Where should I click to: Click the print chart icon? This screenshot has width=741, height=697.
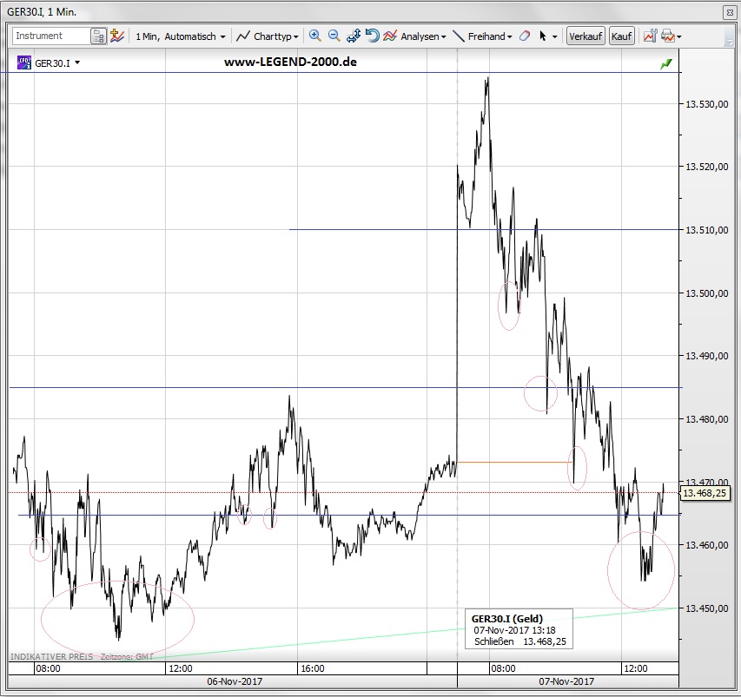pyautogui.click(x=668, y=36)
